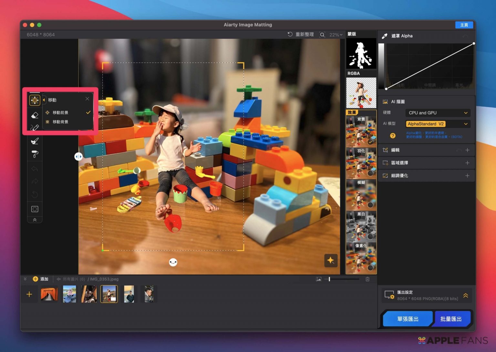The width and height of the screenshot is (496, 352).
Task: Click the AI sparkle button on canvas
Action: (330, 260)
